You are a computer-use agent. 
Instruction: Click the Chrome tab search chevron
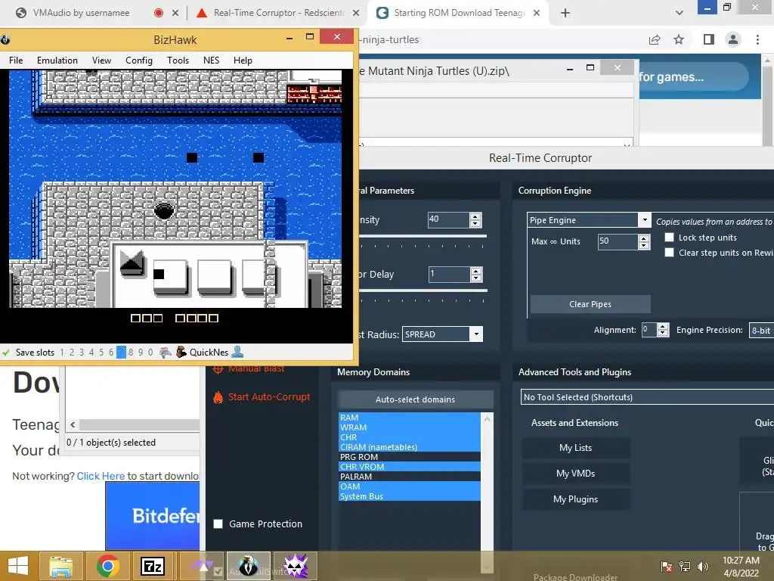680,13
